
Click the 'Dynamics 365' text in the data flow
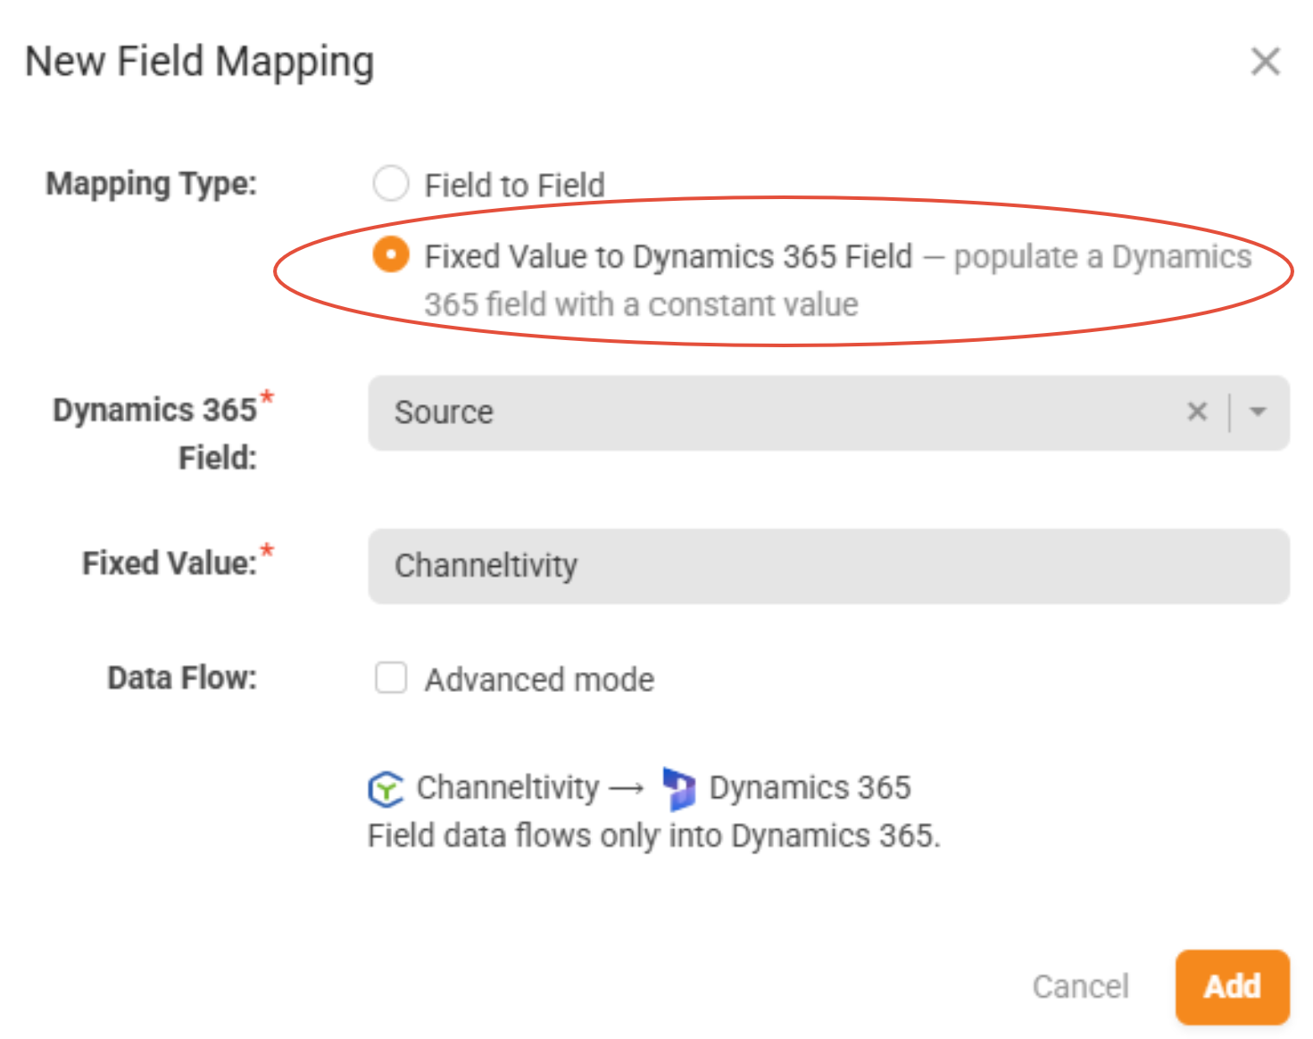tap(810, 788)
